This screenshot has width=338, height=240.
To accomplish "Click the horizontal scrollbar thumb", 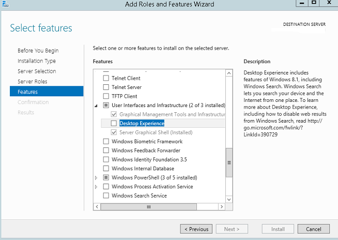I will 149,207.
